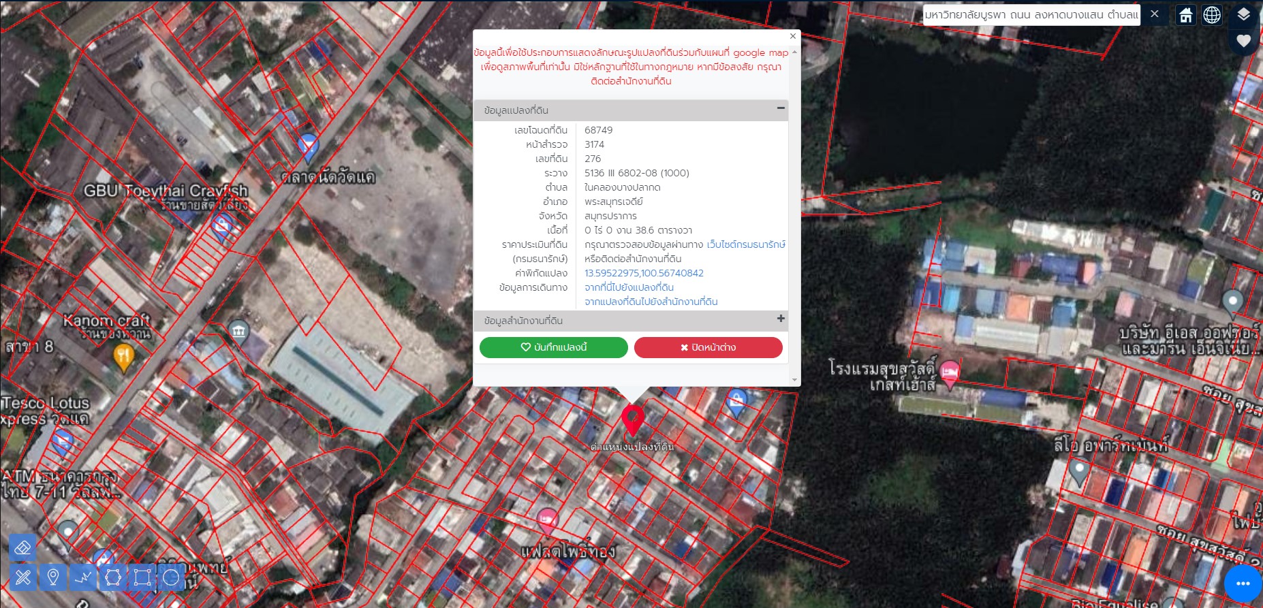Collapse the ข้อมูลแปลงที่ดิน section

point(781,108)
